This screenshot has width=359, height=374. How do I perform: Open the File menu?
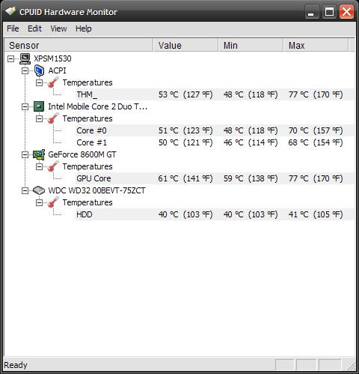tap(13, 28)
